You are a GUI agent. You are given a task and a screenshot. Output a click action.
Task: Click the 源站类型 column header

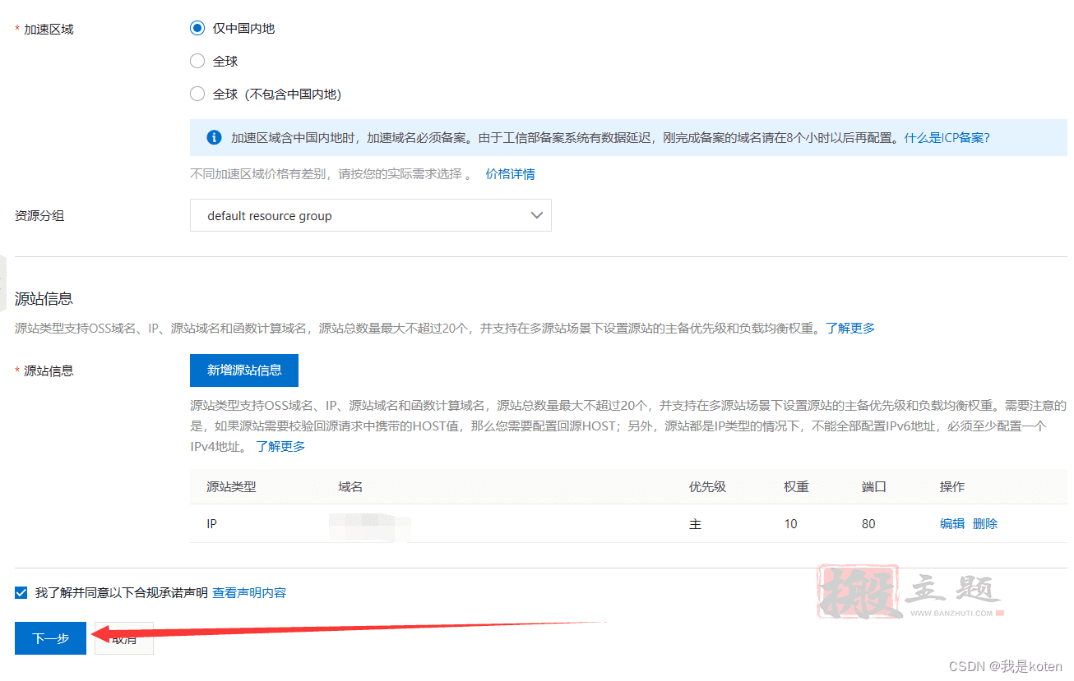tap(231, 486)
